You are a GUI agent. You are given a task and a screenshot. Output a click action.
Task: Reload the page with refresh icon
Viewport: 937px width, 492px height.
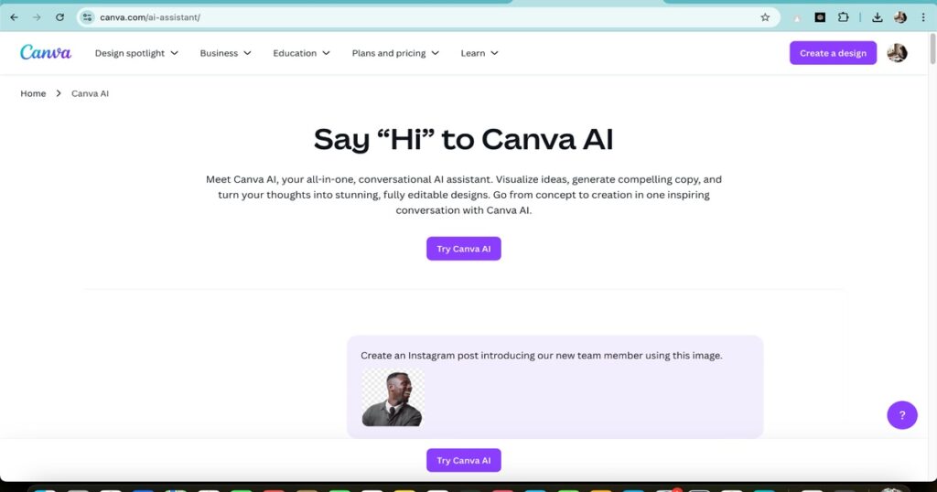59,17
